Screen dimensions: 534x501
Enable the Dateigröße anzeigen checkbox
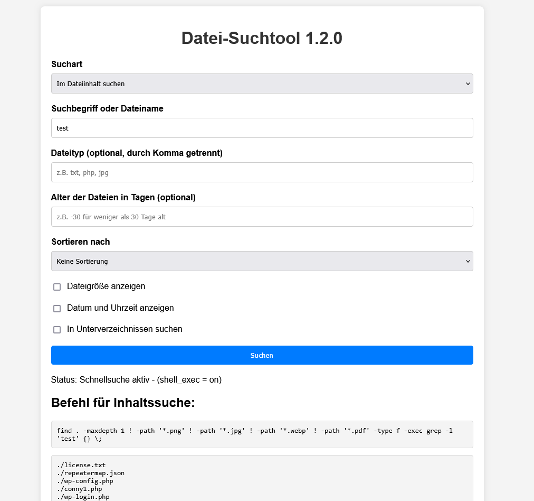pyautogui.click(x=57, y=287)
